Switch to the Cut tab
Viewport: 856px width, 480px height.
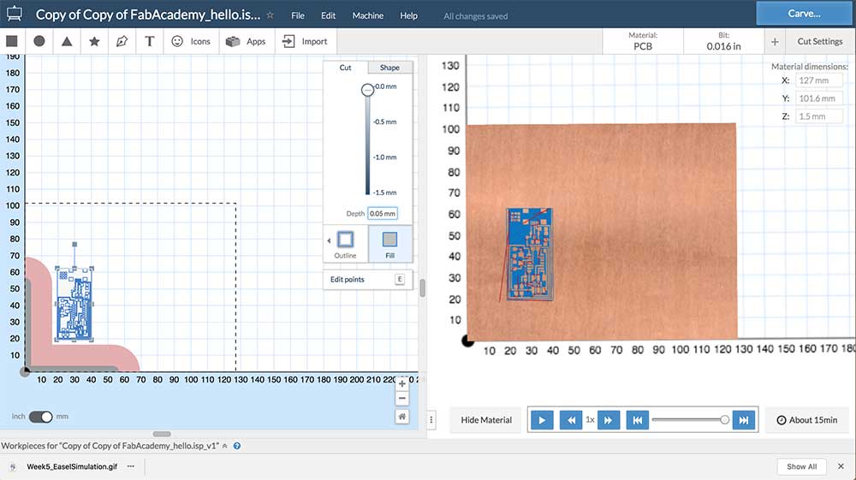coord(346,68)
